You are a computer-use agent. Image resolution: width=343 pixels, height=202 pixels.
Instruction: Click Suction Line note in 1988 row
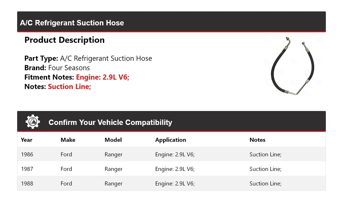click(x=265, y=184)
